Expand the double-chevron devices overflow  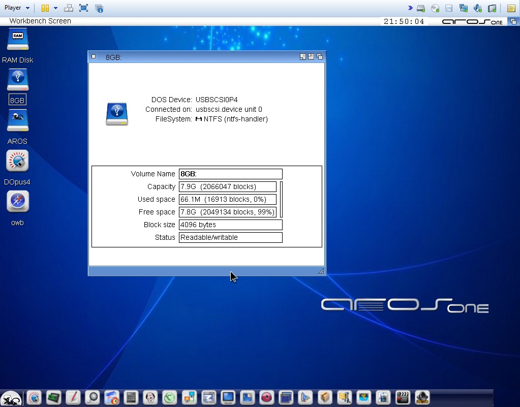click(x=410, y=8)
